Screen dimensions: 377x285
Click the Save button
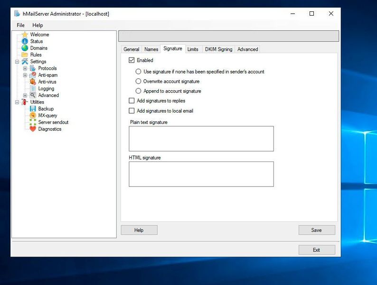pyautogui.click(x=316, y=230)
